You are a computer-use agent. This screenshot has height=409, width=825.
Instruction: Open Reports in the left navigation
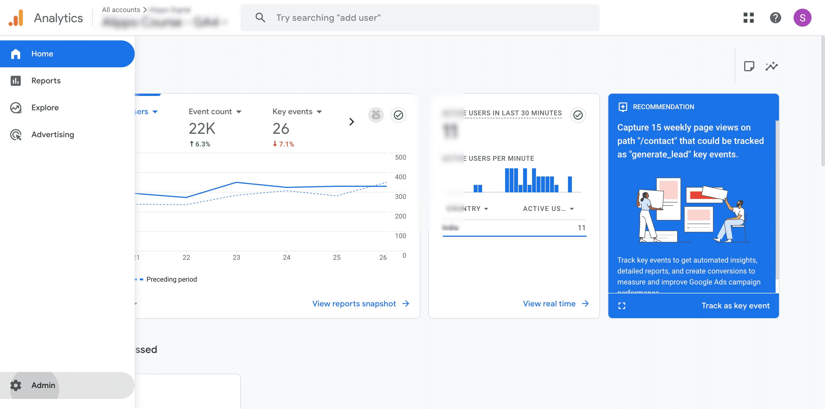(46, 81)
